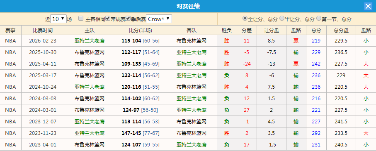Uncheck the 季后赛 checkbox
This screenshot has width=376, height=151.
click(128, 19)
